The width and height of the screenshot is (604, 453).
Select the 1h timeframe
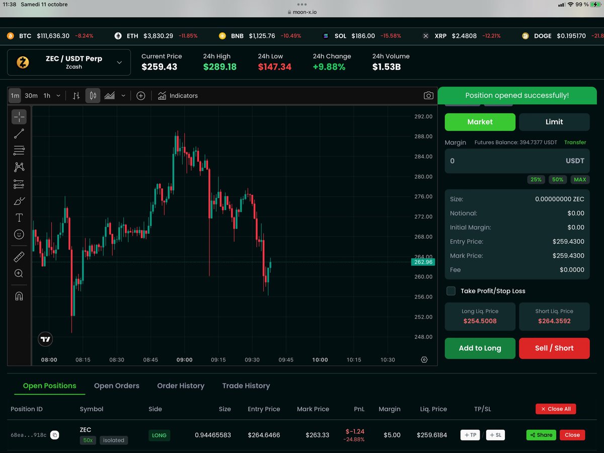click(47, 96)
